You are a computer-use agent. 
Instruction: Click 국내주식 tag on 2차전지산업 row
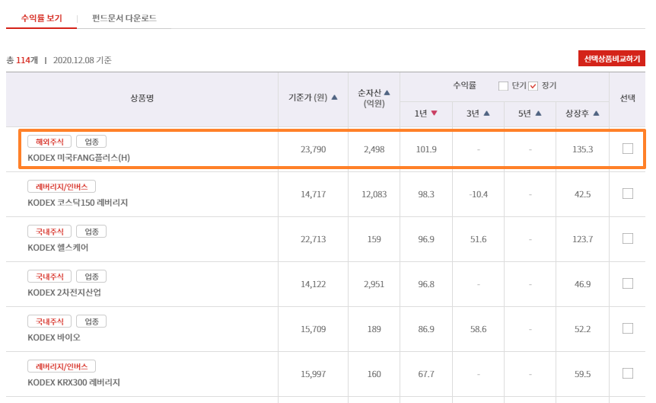pos(49,277)
